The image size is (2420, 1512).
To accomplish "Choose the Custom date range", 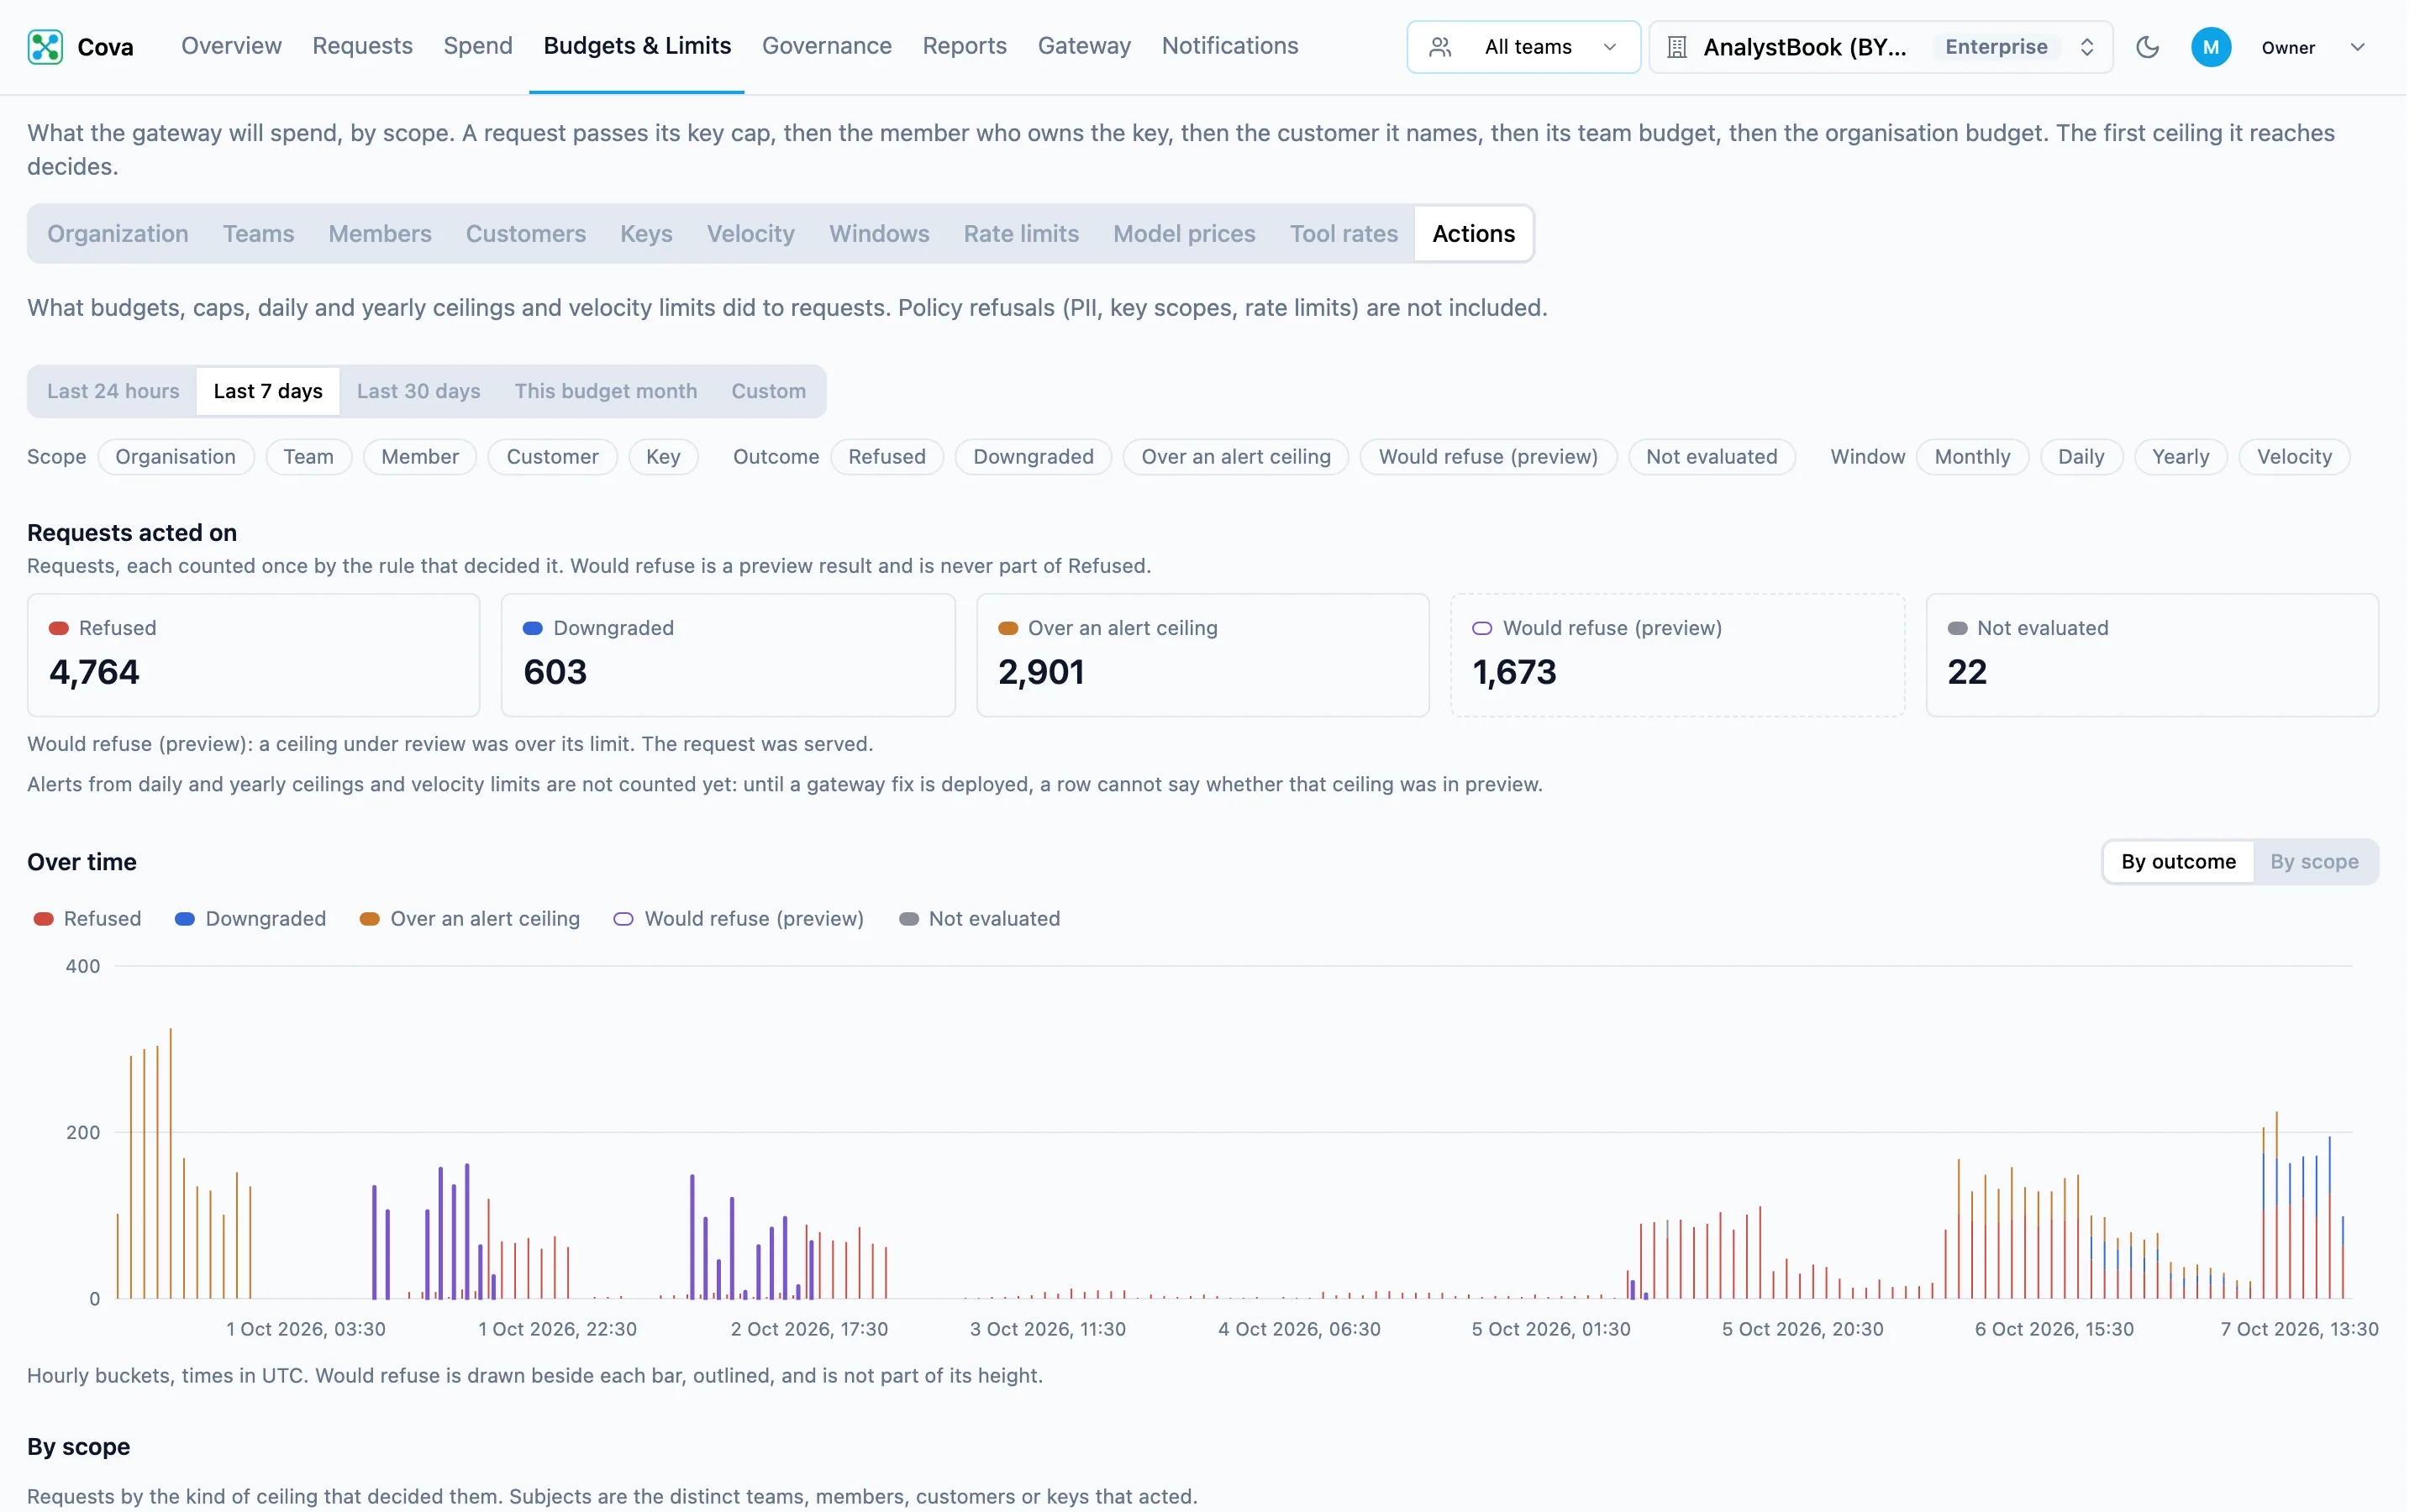I will tap(768, 391).
